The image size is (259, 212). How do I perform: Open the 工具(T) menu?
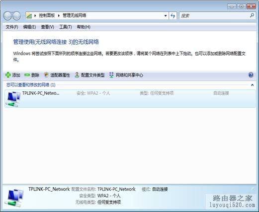pos(66,27)
